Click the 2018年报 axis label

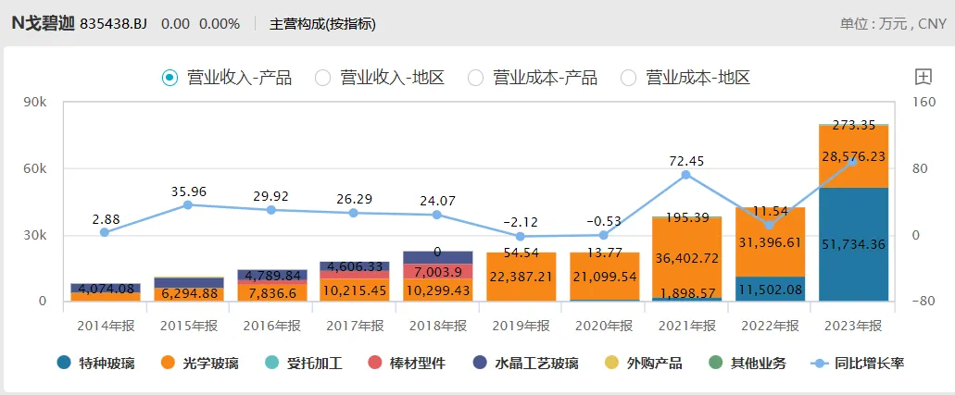(438, 327)
